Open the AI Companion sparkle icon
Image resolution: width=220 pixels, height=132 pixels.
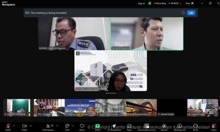click(114, 126)
